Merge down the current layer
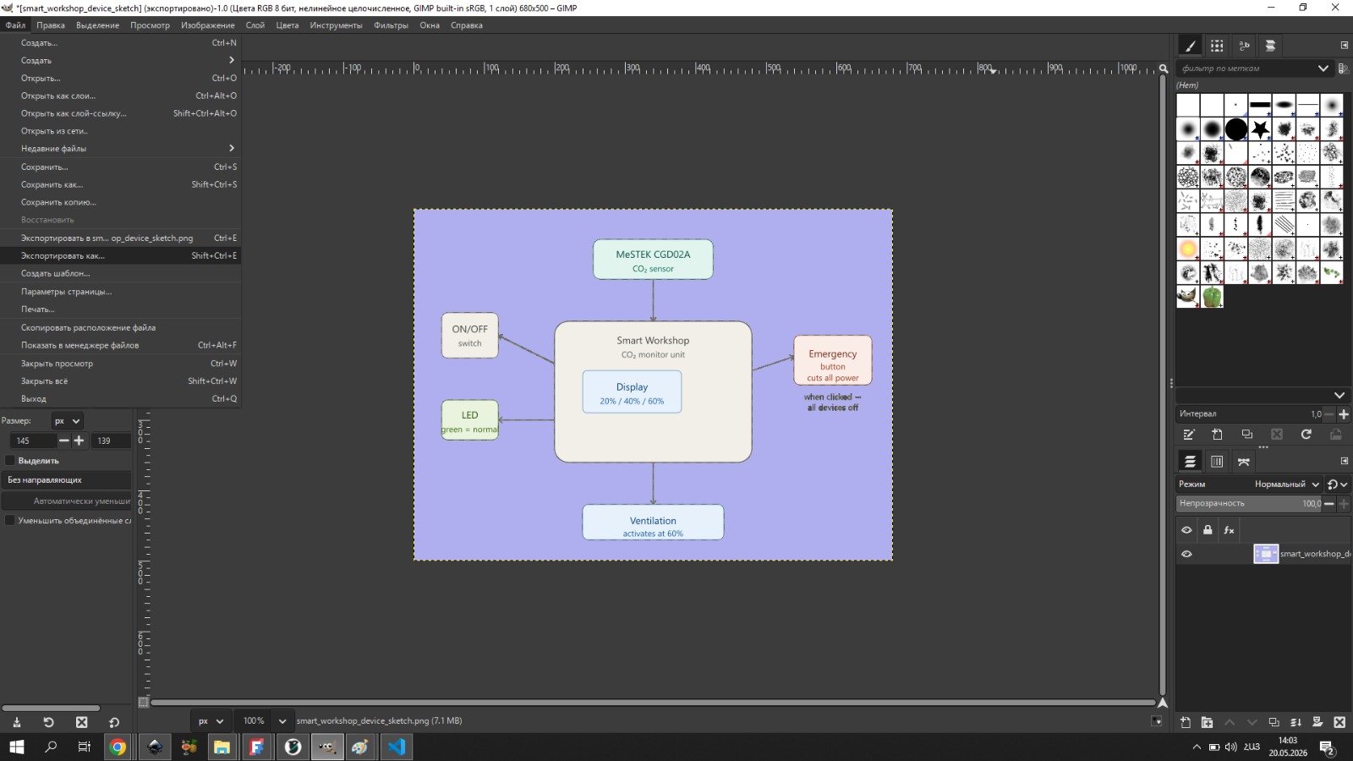 coord(1295,722)
